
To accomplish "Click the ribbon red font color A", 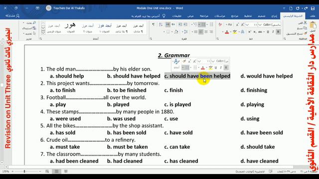I will point(227,32).
